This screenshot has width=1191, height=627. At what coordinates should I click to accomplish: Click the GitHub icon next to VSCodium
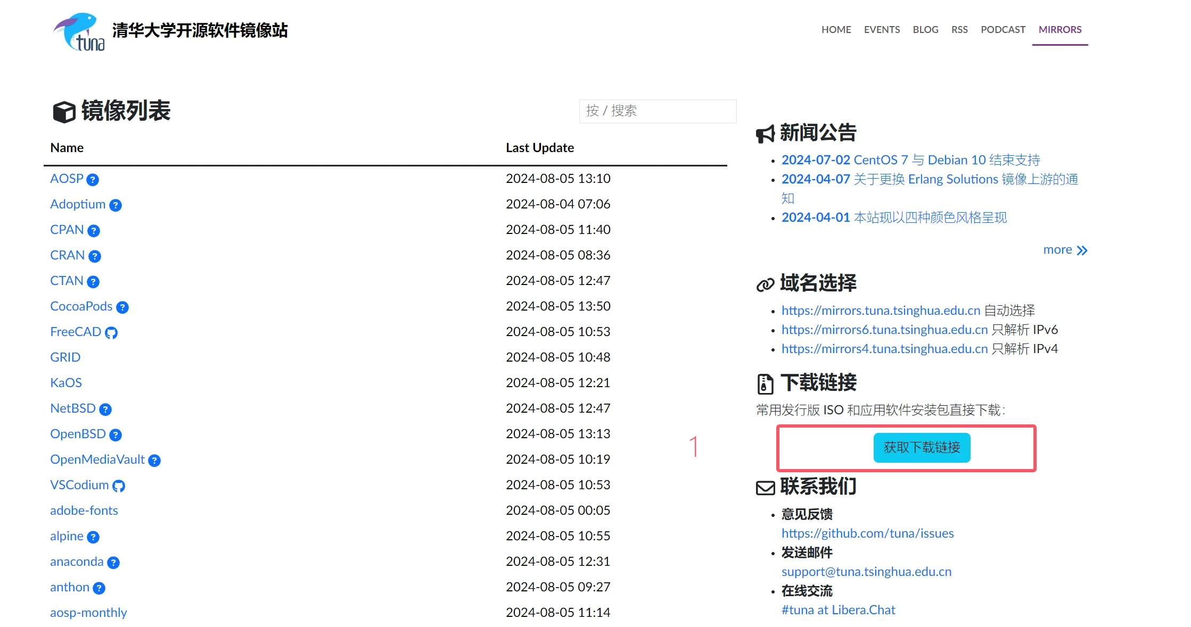click(119, 486)
